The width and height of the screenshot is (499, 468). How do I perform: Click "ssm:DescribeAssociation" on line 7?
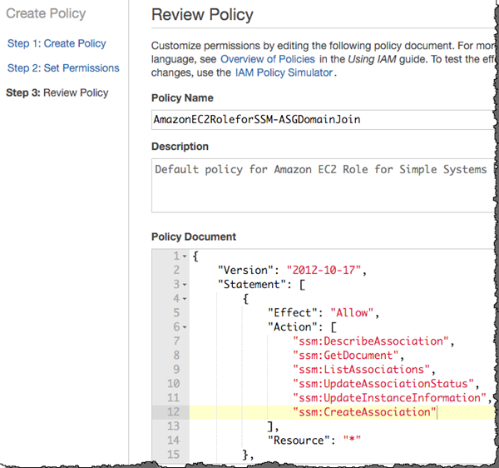coord(371,341)
